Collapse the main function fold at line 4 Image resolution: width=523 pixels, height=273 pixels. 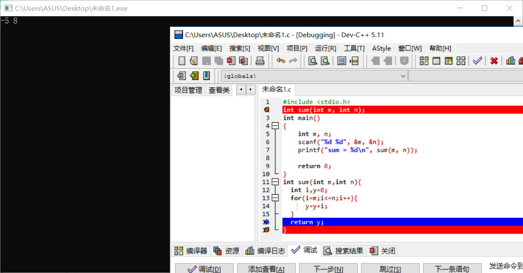pyautogui.click(x=275, y=126)
